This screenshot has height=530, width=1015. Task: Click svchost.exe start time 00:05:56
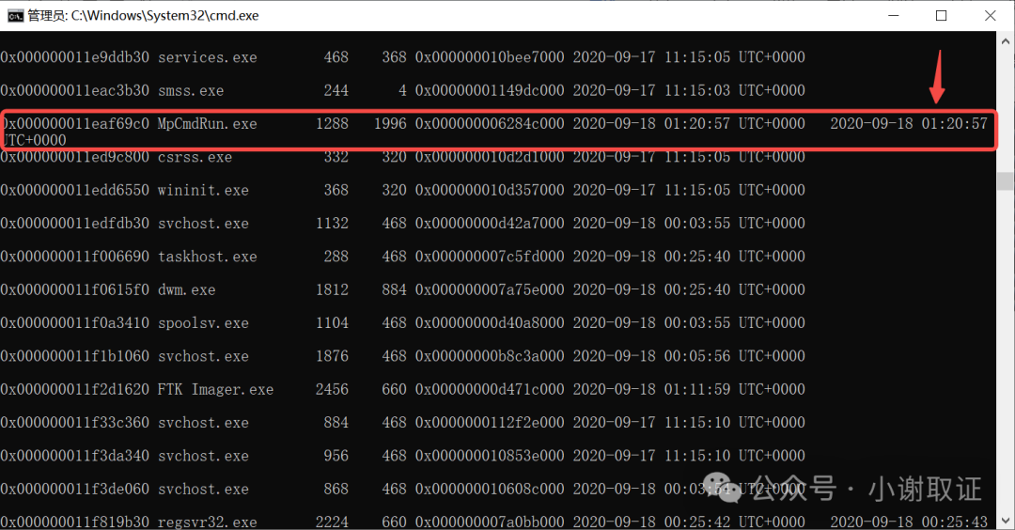pos(697,356)
